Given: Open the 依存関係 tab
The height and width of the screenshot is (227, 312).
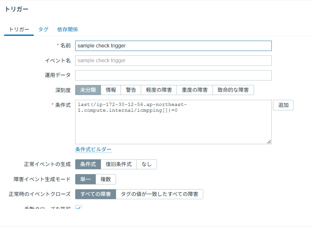Looking at the screenshot, I should click(68, 30).
